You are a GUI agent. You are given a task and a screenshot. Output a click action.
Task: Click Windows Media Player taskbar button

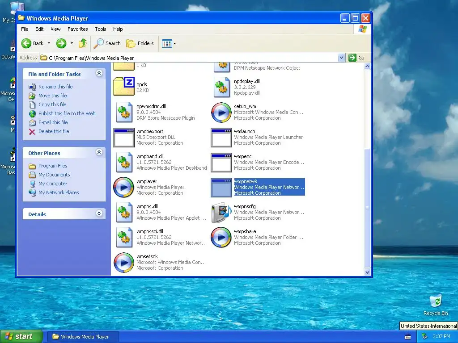(83, 337)
